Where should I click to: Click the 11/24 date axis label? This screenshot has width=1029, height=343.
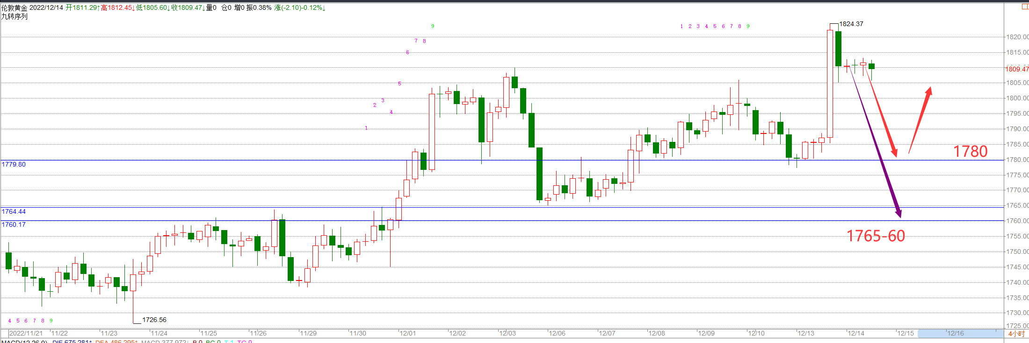click(x=159, y=333)
